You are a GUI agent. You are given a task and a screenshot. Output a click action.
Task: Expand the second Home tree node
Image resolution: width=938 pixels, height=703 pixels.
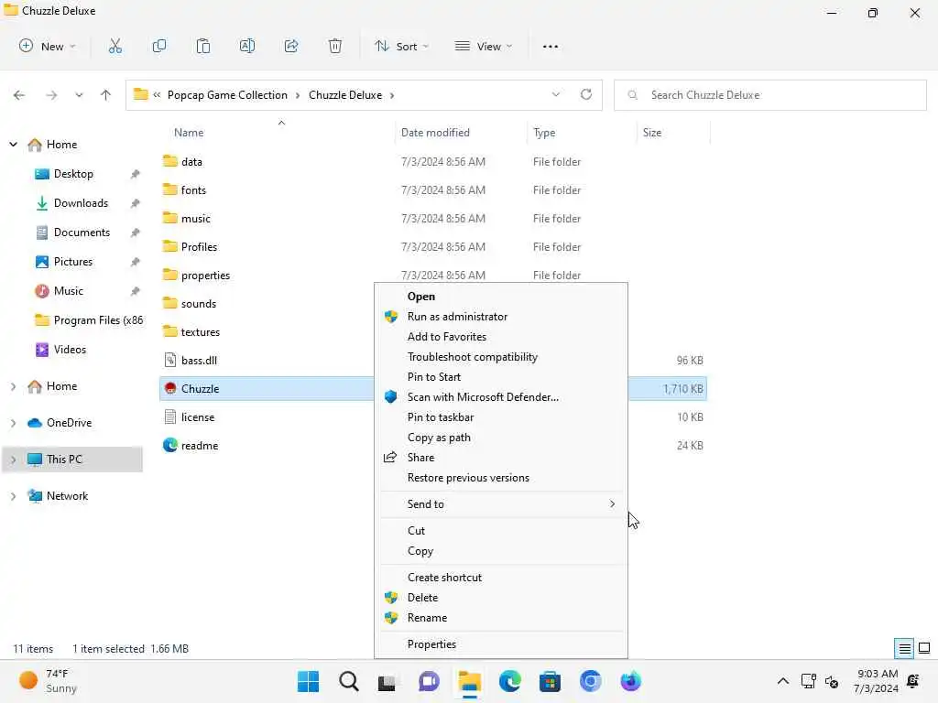coord(13,386)
